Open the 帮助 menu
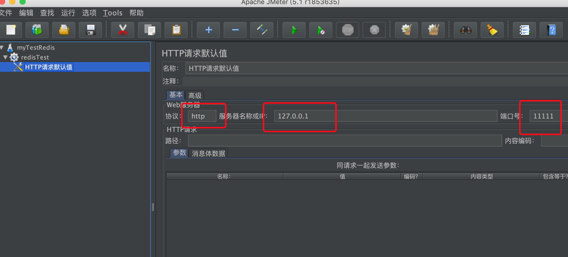Image resolution: width=568 pixels, height=257 pixels. 136,13
